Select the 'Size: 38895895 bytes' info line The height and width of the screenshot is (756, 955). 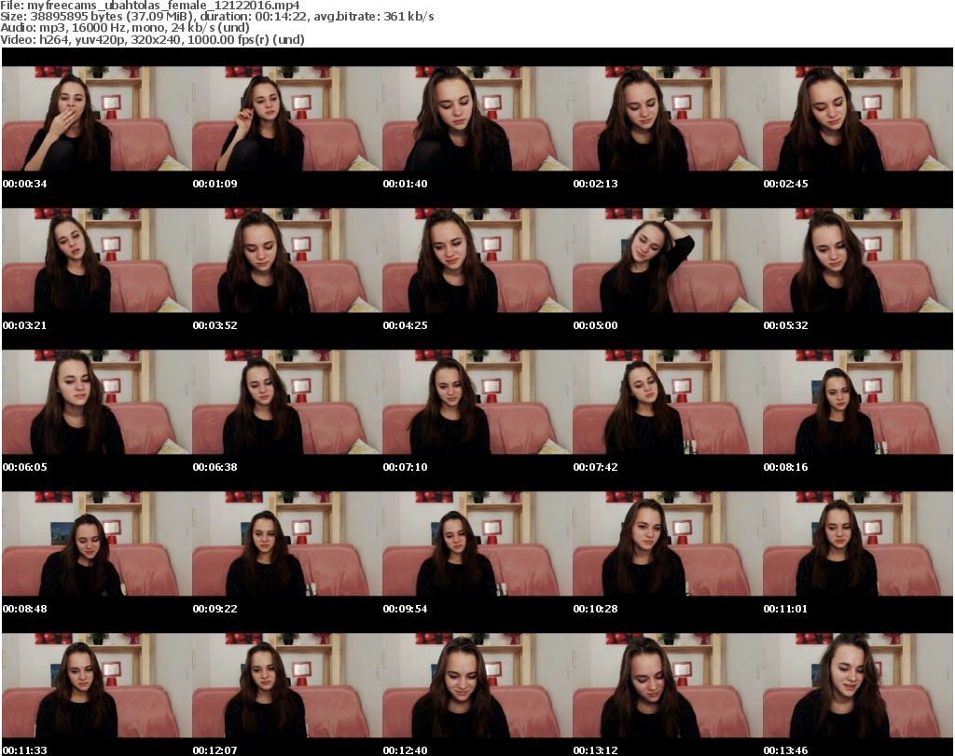click(x=216, y=17)
